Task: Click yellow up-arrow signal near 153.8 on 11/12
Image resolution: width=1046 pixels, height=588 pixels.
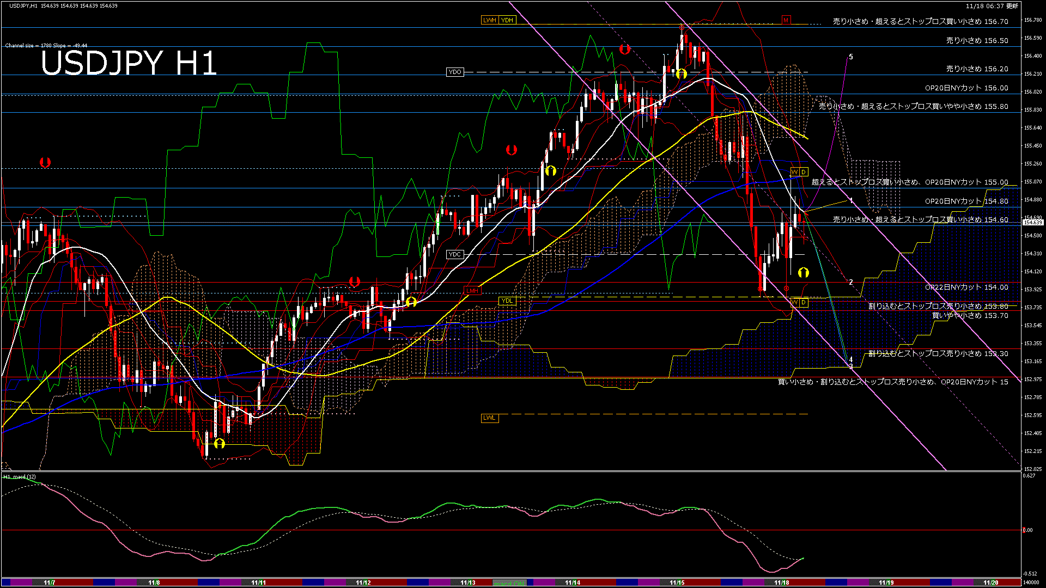Action: (x=411, y=301)
